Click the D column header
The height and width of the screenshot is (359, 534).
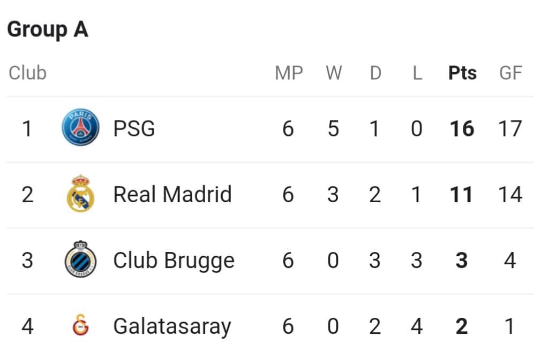[x=375, y=73]
